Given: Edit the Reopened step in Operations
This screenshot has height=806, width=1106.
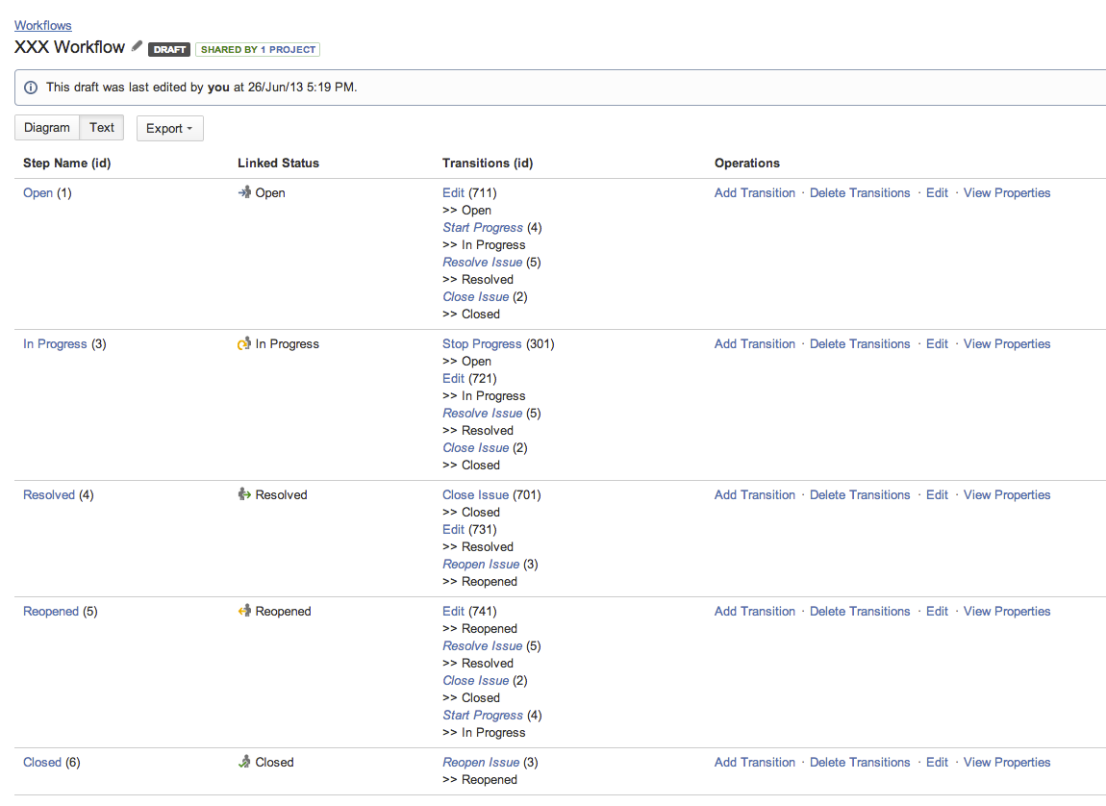Looking at the screenshot, I should tap(937, 611).
